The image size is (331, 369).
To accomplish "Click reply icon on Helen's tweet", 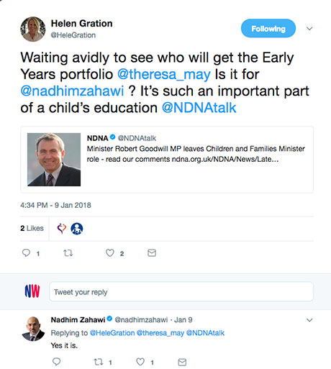I will click(26, 253).
